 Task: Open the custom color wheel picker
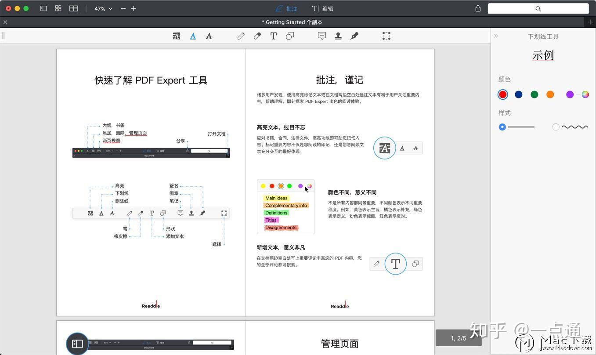click(585, 94)
